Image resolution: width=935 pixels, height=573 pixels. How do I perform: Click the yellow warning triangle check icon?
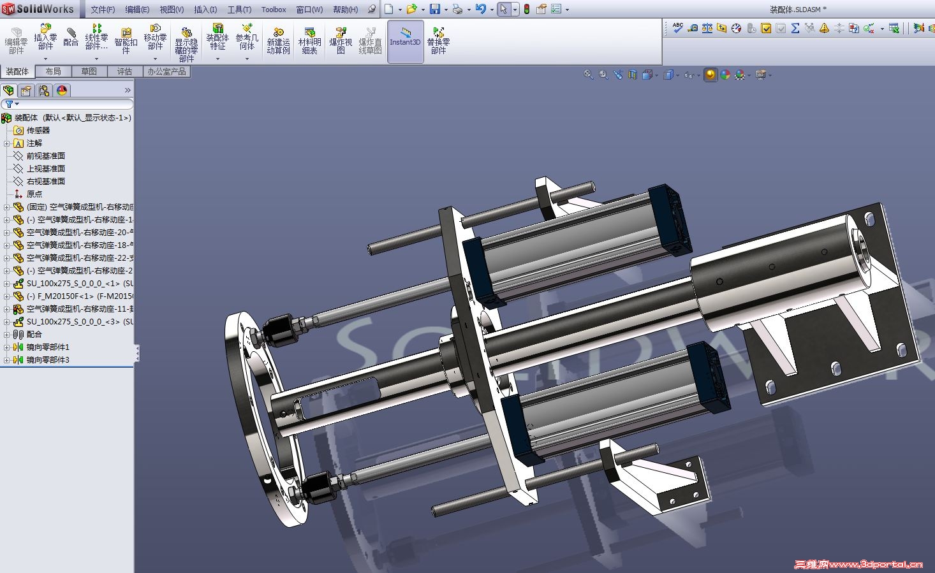pyautogui.click(x=824, y=28)
